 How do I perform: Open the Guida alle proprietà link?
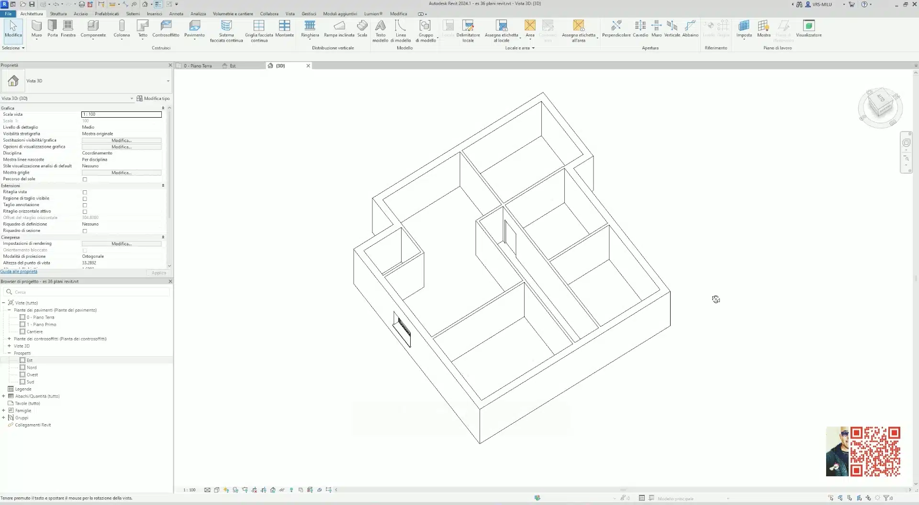[19, 272]
